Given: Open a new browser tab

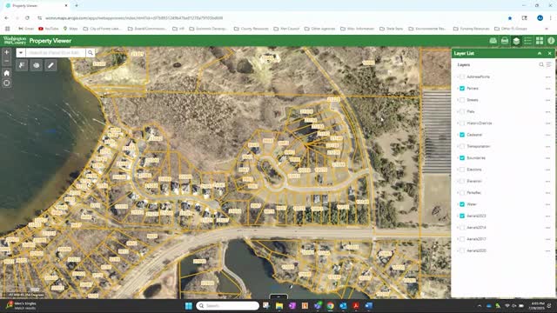Looking at the screenshot, I should click(x=77, y=6).
